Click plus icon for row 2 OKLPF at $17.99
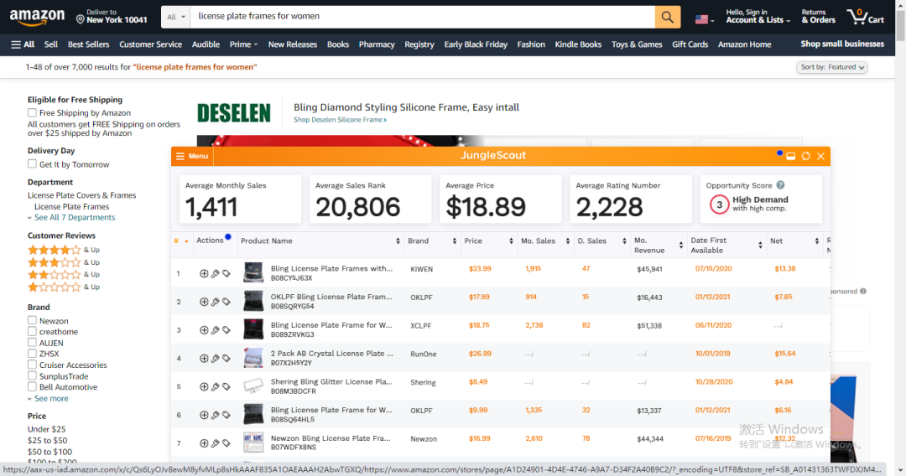Viewport: 906px width, 476px height. click(x=204, y=302)
